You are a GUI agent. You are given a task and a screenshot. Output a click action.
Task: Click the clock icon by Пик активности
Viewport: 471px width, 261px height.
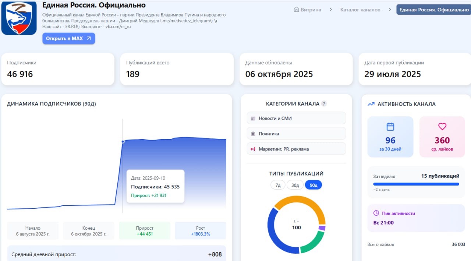376,213
